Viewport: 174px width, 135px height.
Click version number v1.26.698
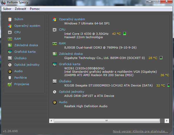pyautogui.click(x=10, y=131)
